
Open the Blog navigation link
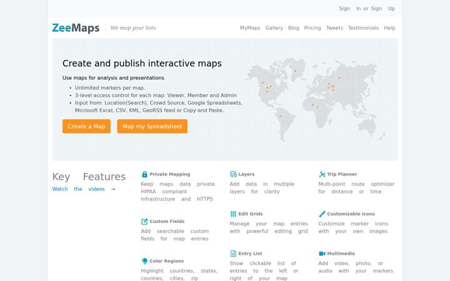coord(294,28)
